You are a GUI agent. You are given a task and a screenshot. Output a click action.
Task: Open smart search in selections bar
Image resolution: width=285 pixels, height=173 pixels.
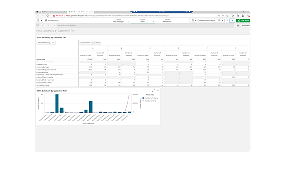[38, 25]
